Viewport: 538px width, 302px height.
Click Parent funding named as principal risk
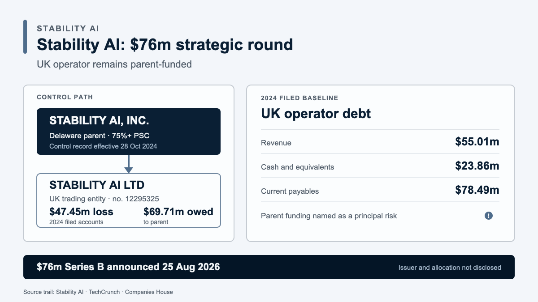pyautogui.click(x=329, y=216)
